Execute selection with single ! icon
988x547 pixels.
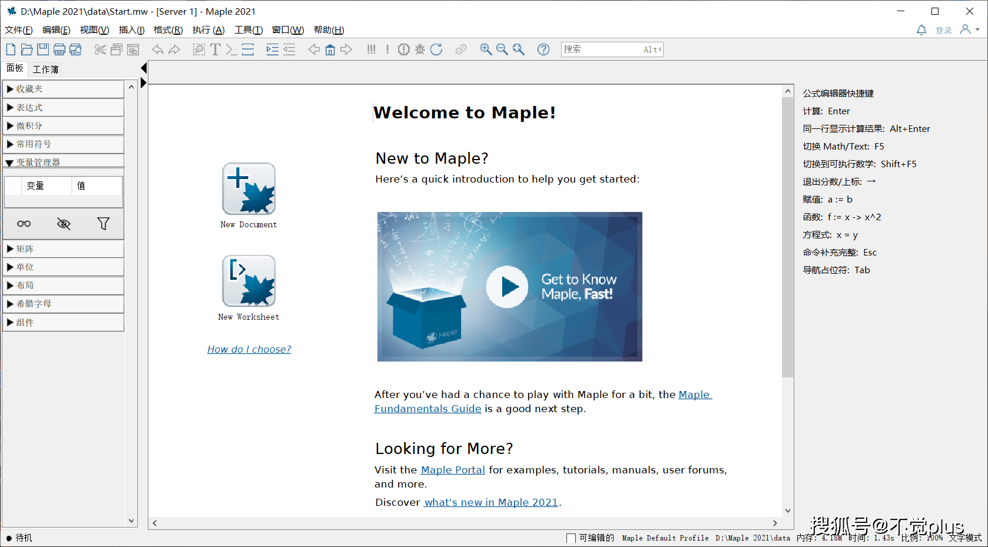tap(387, 49)
